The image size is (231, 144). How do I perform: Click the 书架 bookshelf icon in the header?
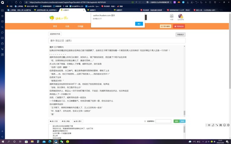tap(171, 17)
